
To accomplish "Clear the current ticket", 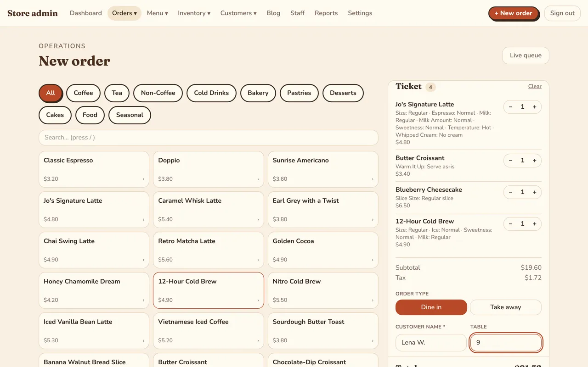I will pyautogui.click(x=535, y=86).
